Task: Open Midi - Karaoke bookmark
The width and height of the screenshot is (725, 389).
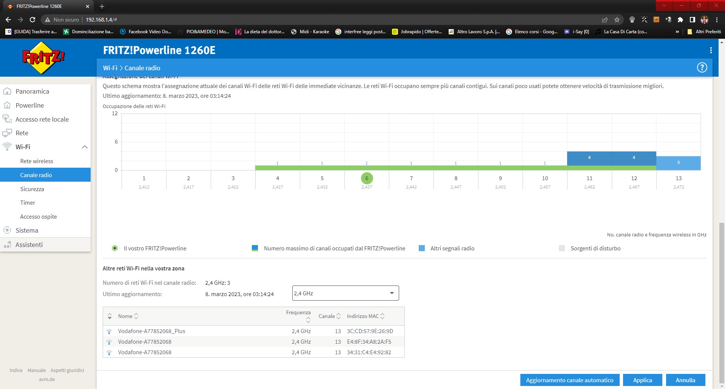Action: pos(310,32)
